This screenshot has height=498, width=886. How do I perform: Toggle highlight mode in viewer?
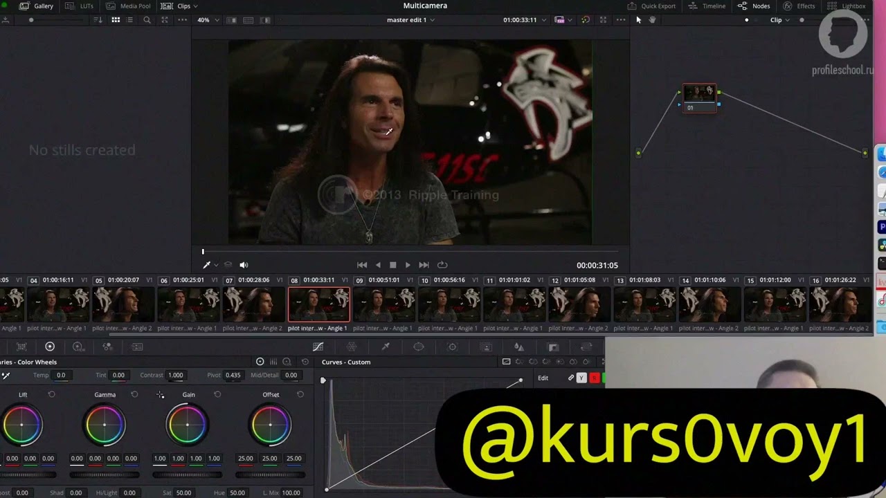click(265, 20)
